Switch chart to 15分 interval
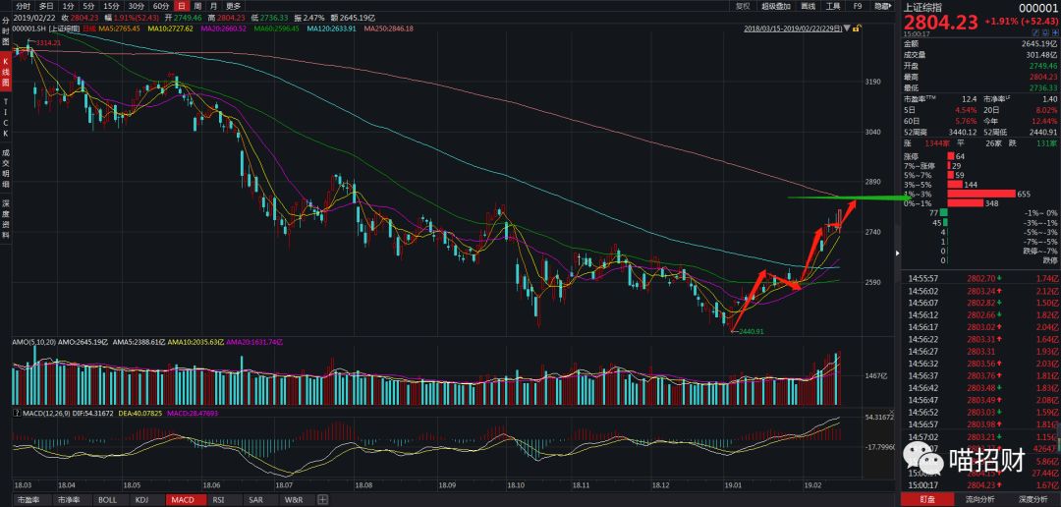 pyautogui.click(x=111, y=6)
